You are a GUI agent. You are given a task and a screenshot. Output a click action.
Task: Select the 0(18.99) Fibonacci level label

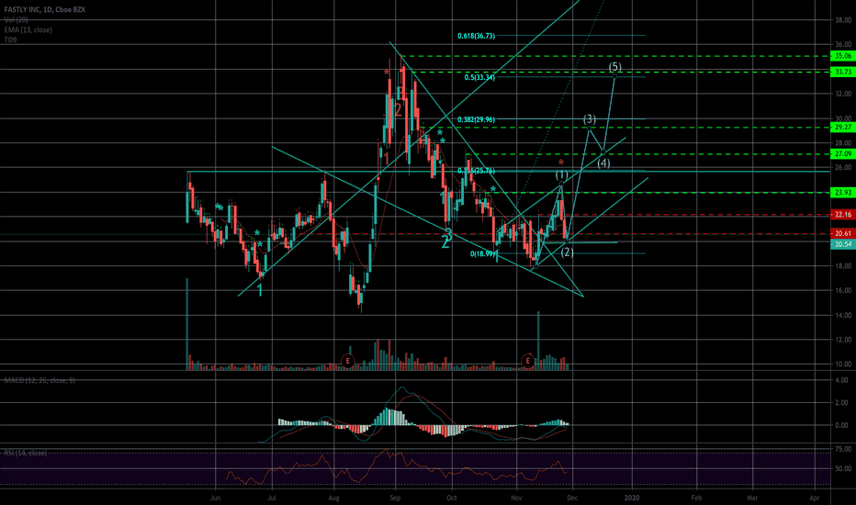tap(483, 253)
